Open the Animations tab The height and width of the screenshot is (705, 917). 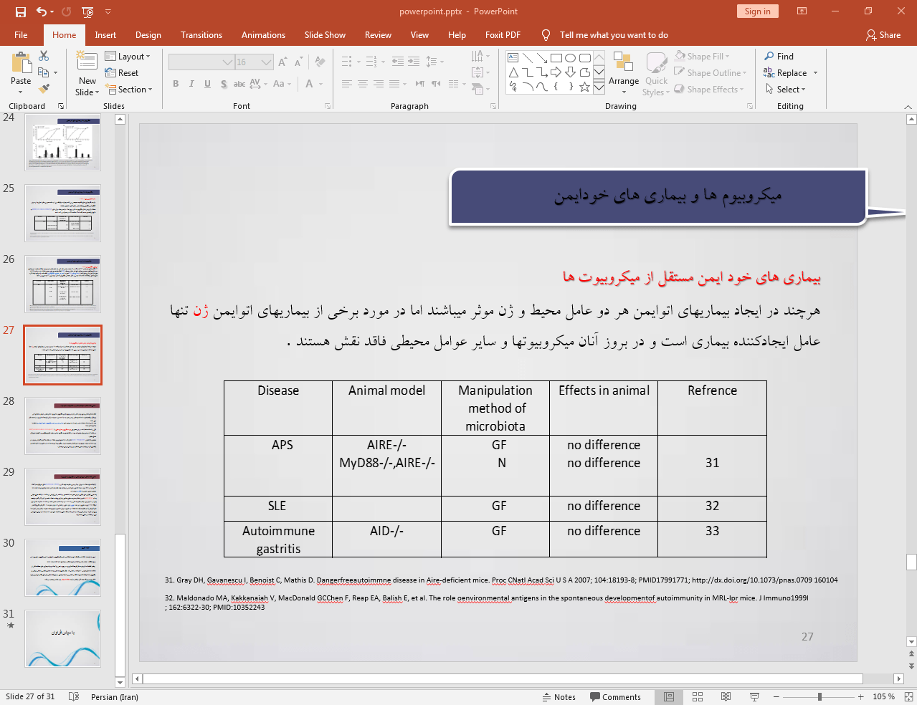click(263, 35)
